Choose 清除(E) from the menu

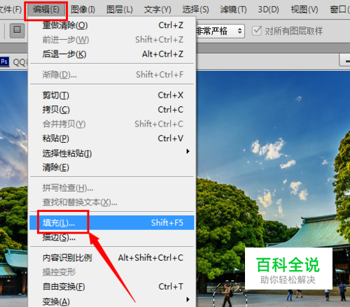pos(112,167)
